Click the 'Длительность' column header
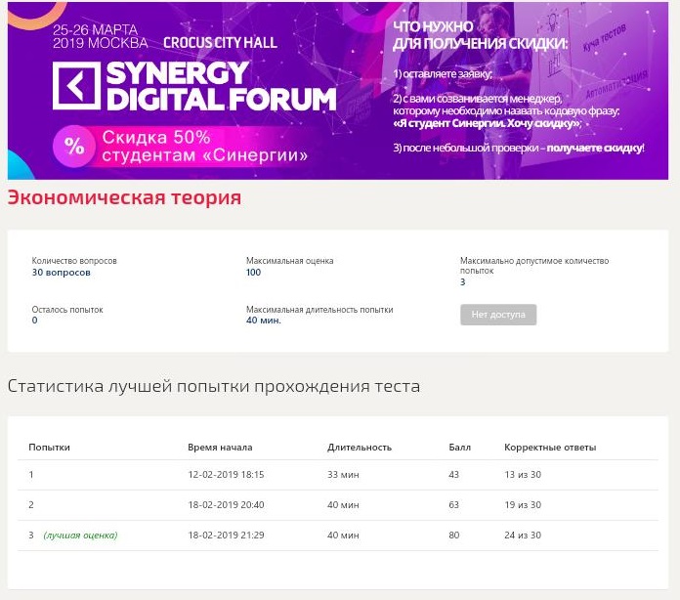 (x=360, y=448)
